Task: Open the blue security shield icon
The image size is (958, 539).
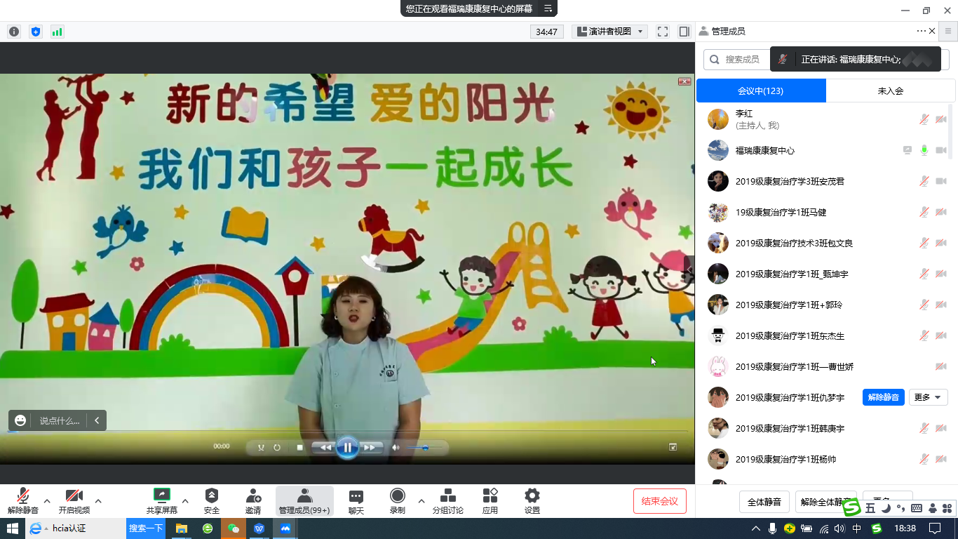Action: coord(36,32)
